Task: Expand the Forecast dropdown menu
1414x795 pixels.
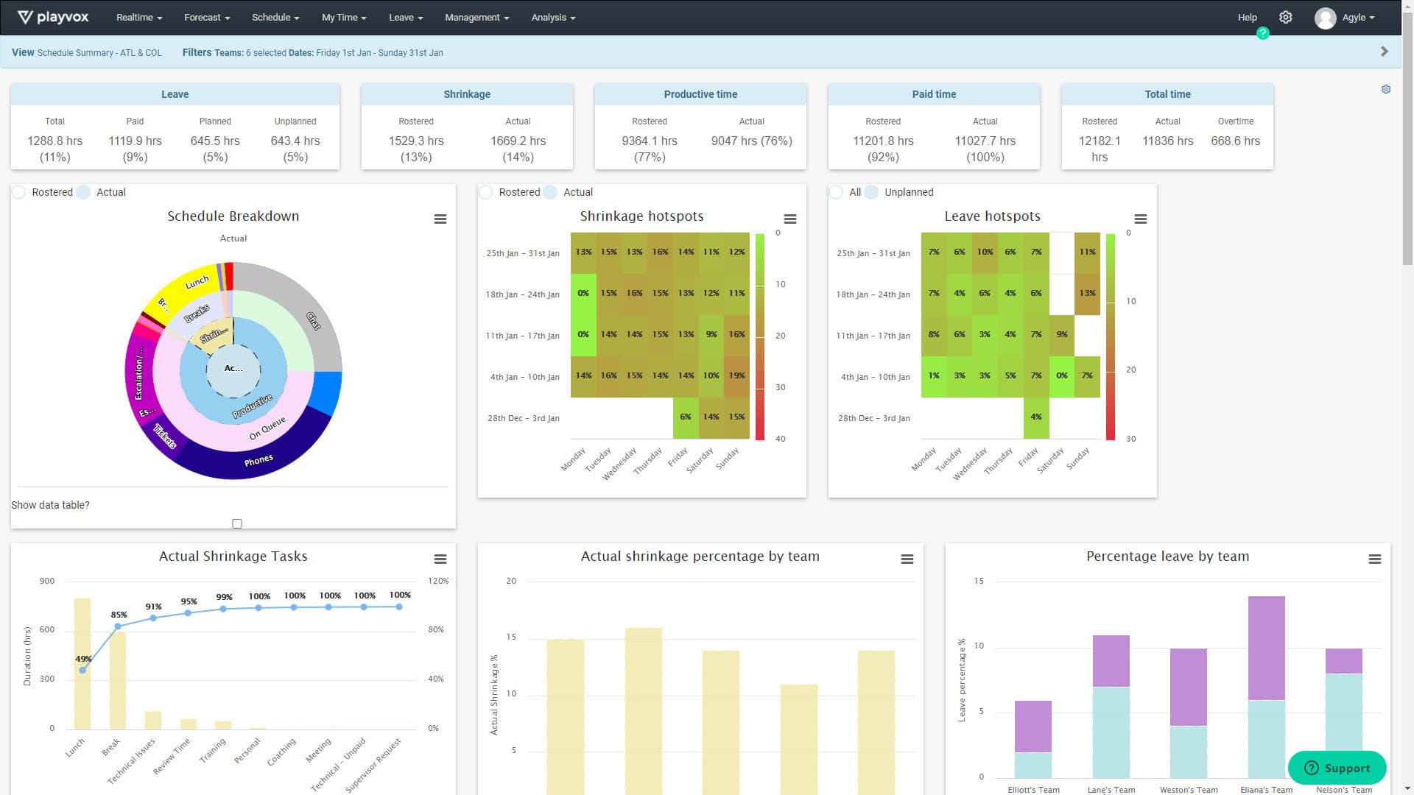Action: click(207, 18)
